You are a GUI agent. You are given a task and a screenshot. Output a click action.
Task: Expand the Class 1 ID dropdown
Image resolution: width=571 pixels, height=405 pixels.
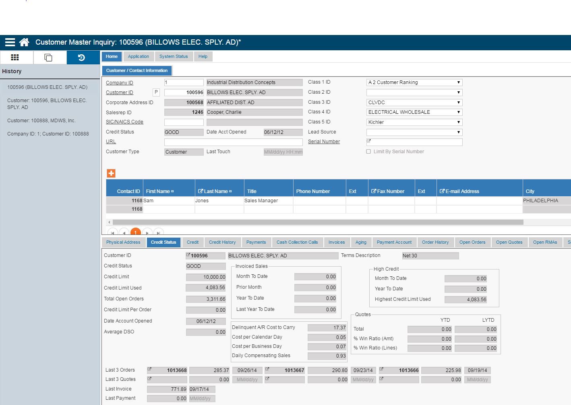click(x=414, y=82)
